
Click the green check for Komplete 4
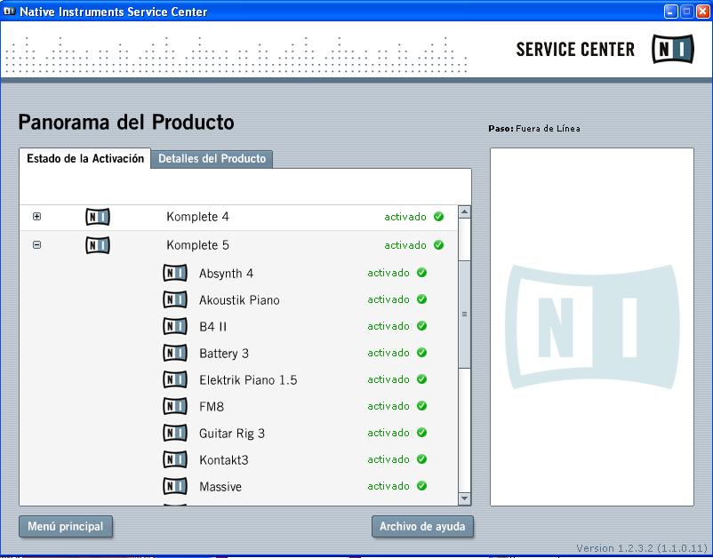tap(439, 217)
